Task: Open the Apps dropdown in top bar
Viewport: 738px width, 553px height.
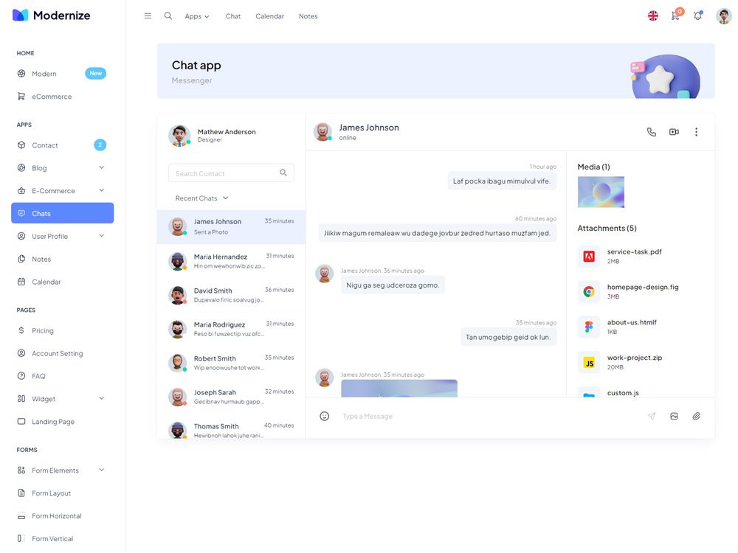Action: pos(197,16)
